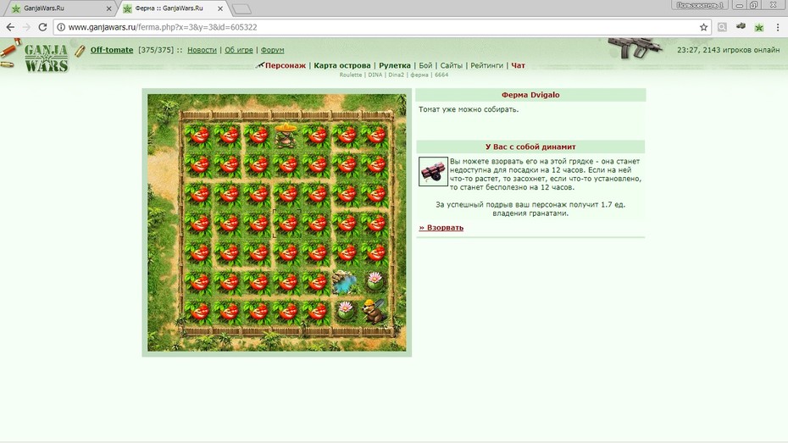Open Карта острова in navigation
The image size is (788, 443).
point(342,65)
